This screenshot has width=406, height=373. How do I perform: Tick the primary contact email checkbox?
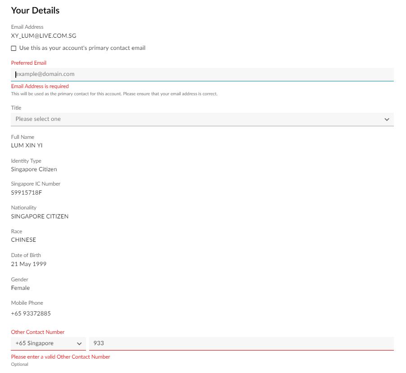[x=14, y=49]
